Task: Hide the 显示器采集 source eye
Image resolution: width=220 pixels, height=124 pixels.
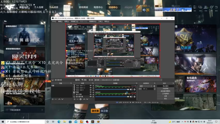Action: tap(90, 97)
